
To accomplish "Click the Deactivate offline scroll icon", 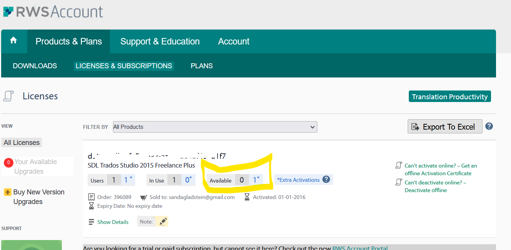I will [x=399, y=183].
